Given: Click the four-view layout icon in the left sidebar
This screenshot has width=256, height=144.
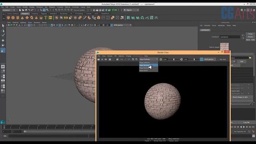Looking at the screenshot, I should click(3, 71).
